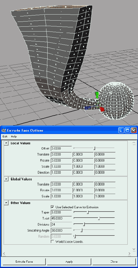The height and width of the screenshot is (268, 138).
Task: Click the blue Z-axis manipulator handle
Action: [87, 108]
